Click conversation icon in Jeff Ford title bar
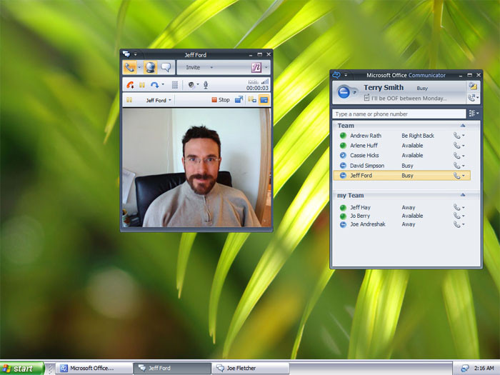Screen dimensions: 500x375 pyautogui.click(x=126, y=54)
